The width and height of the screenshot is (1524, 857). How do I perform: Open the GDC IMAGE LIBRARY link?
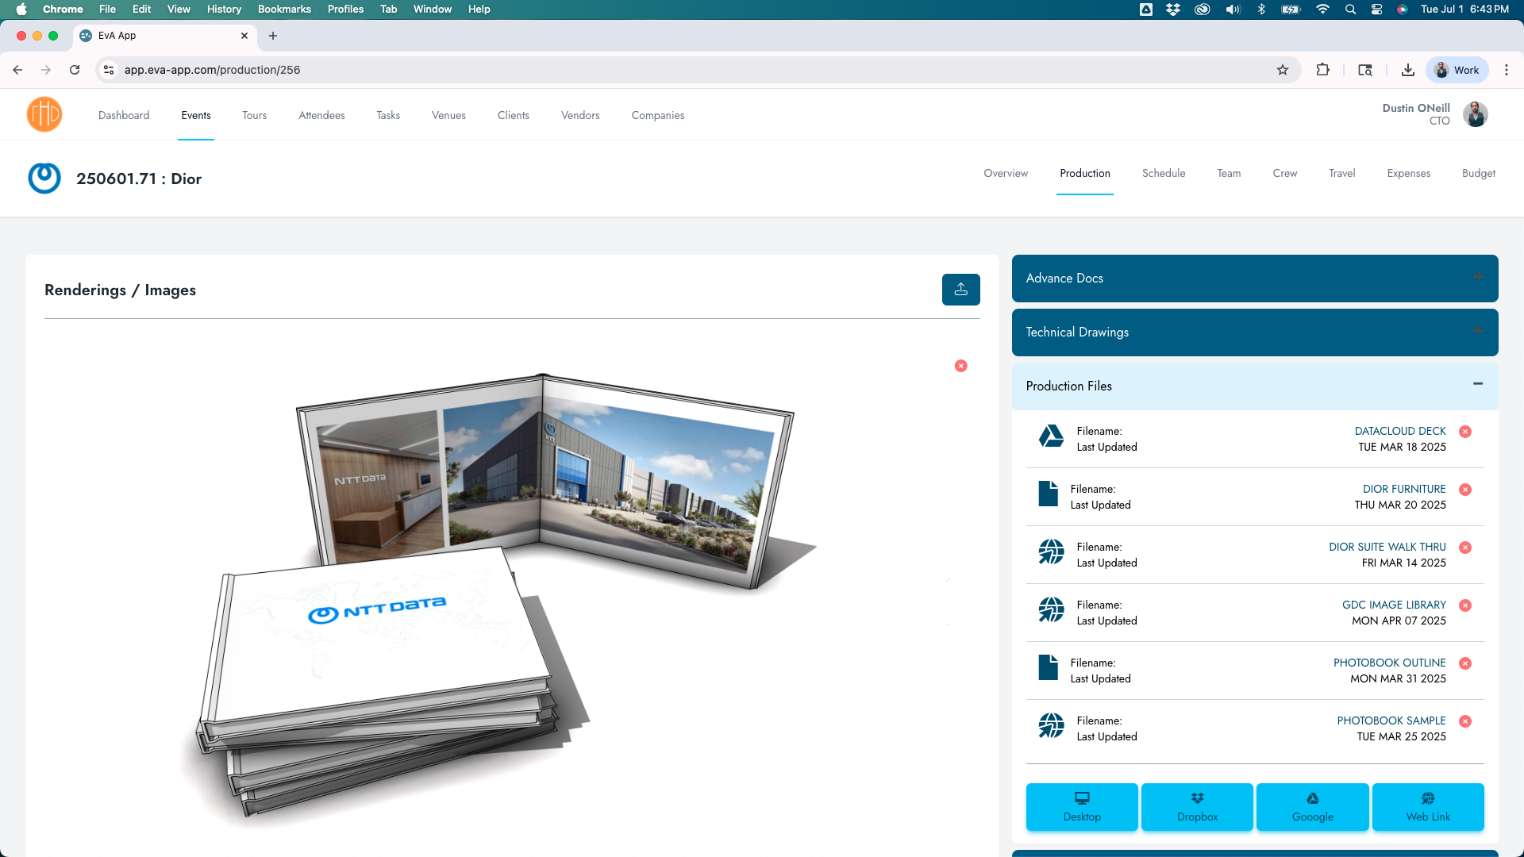point(1393,605)
